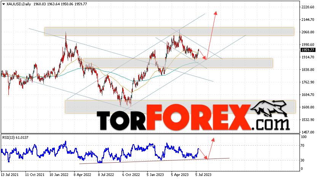
Task: Click the 1762.90 price axis label
Action: point(308,82)
